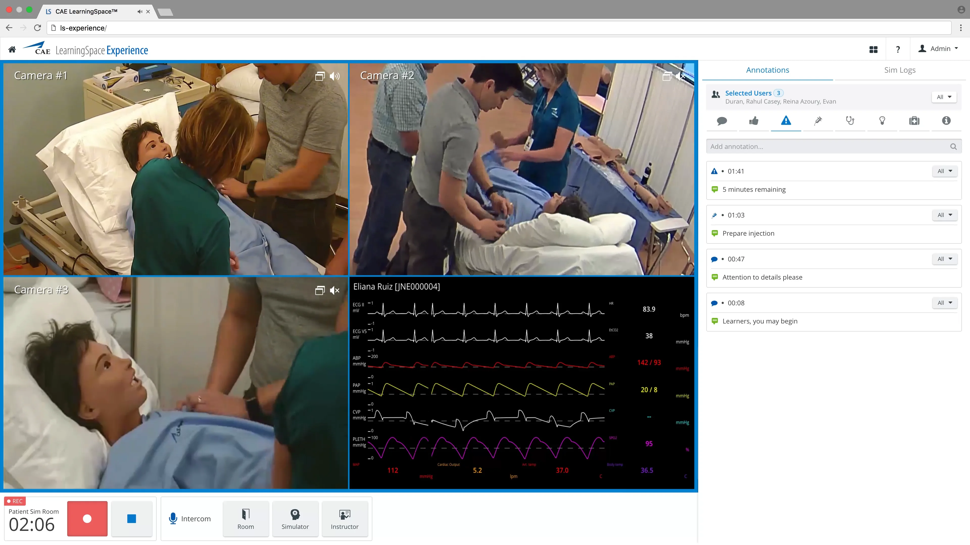Click the heart rate value 83.9

click(649, 310)
